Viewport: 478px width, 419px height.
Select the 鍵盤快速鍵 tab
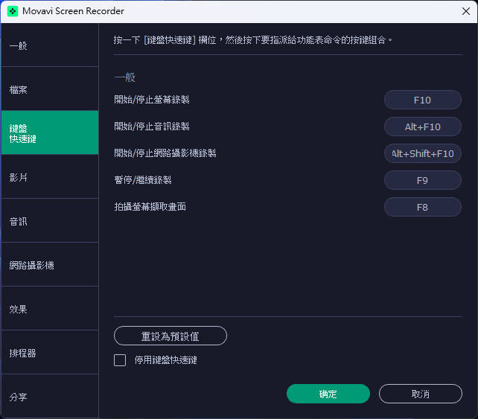[x=50, y=133]
